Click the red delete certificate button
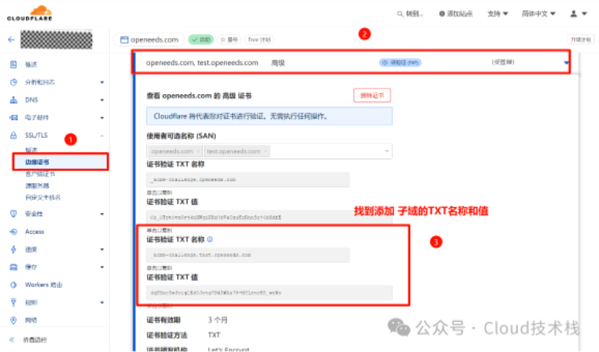599x352 pixels. click(372, 95)
